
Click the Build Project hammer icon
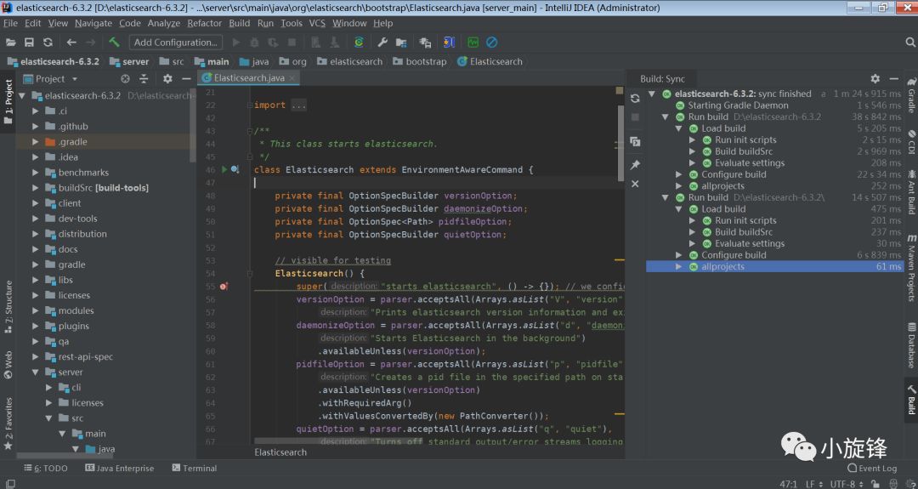coord(114,42)
